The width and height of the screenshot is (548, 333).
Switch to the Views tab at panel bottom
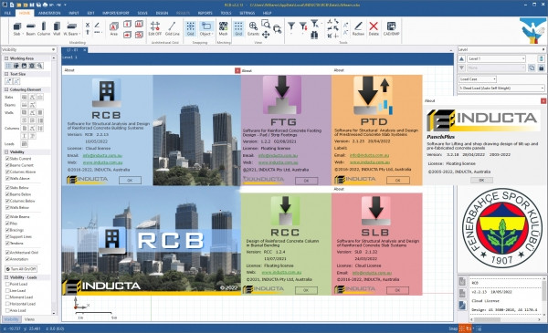pyautogui.click(x=29, y=319)
